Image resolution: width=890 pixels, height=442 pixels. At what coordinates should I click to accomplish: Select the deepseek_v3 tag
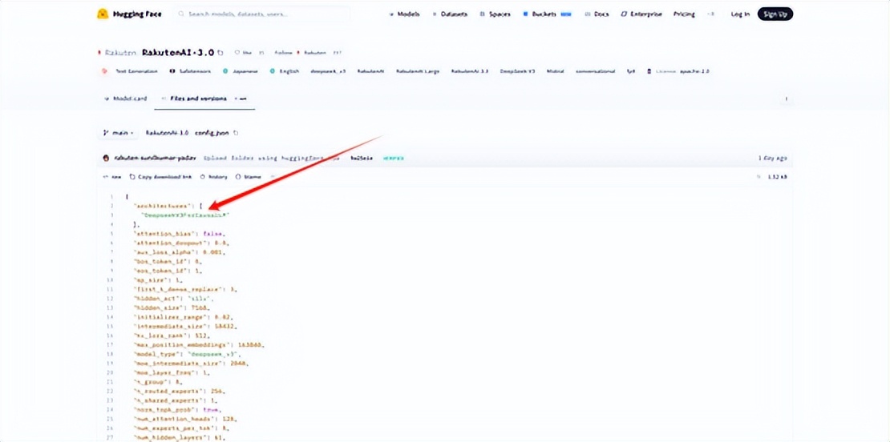click(x=328, y=71)
